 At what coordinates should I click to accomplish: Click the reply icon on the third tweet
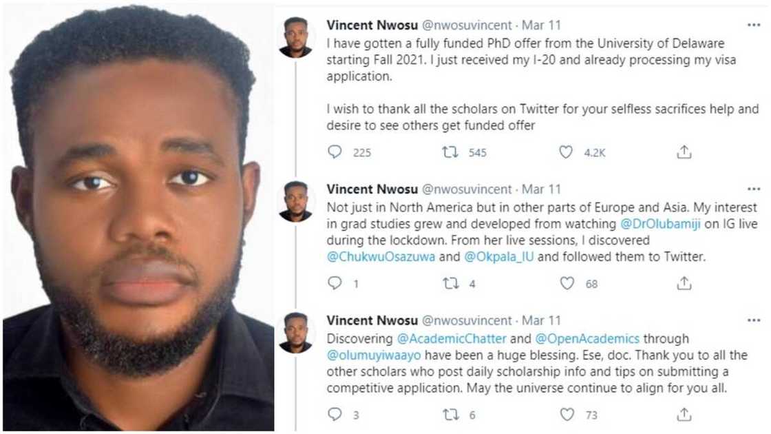tap(335, 414)
